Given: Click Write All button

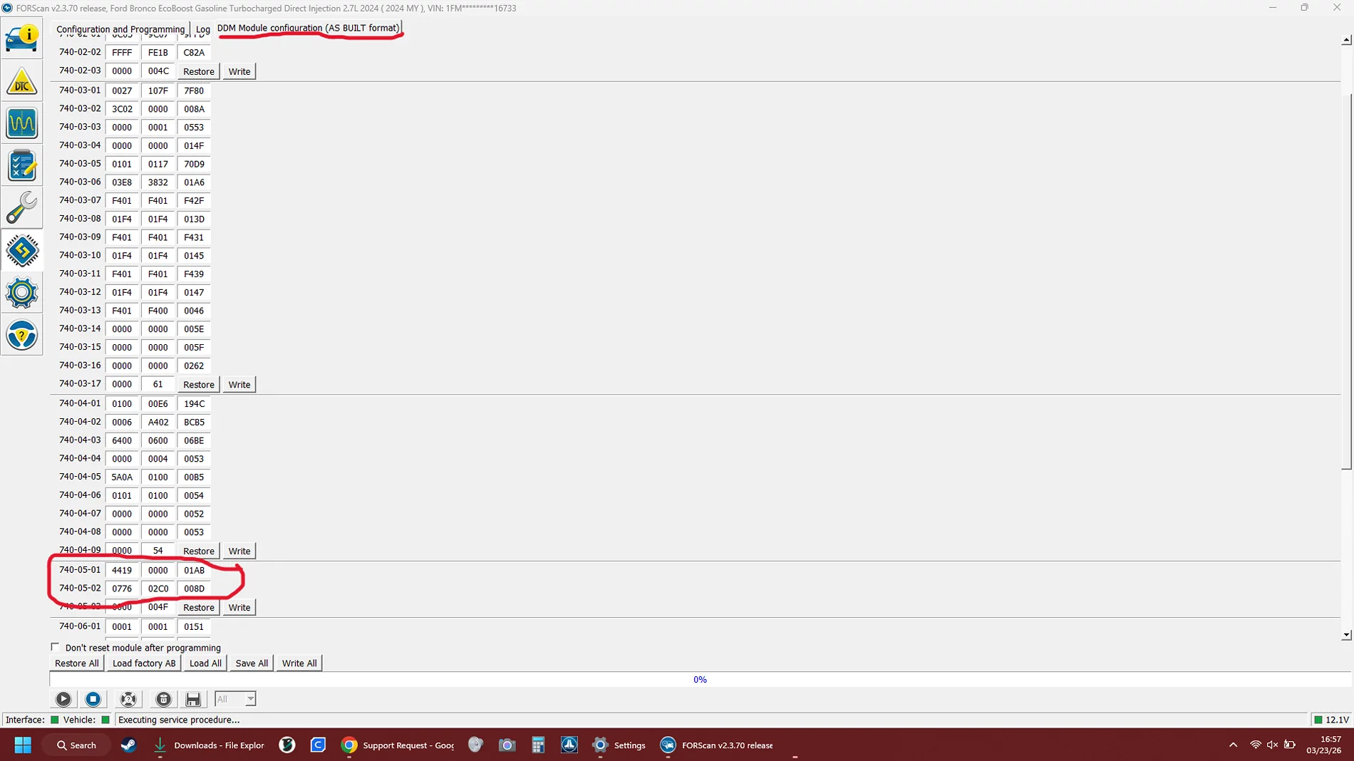Looking at the screenshot, I should click(299, 663).
